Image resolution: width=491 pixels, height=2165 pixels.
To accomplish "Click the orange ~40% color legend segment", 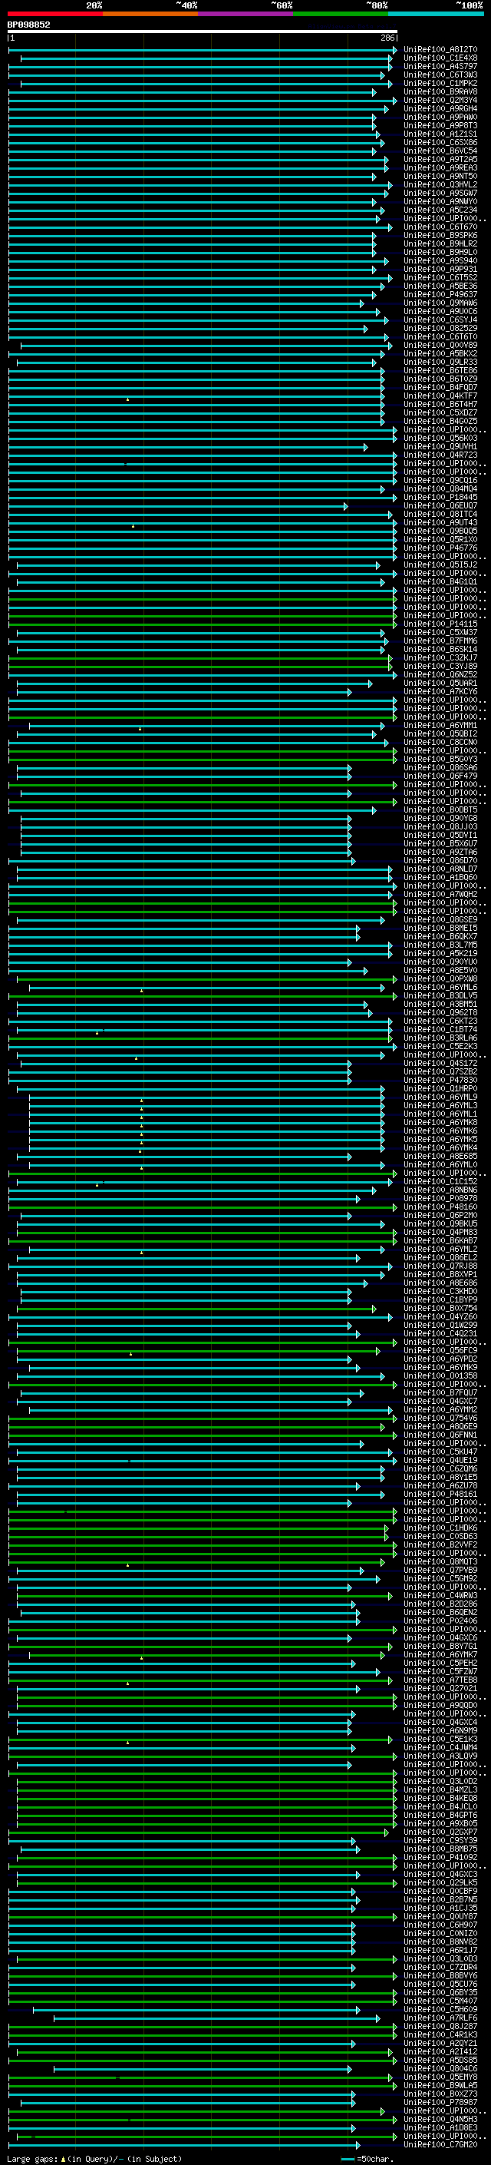I will click(x=150, y=14).
